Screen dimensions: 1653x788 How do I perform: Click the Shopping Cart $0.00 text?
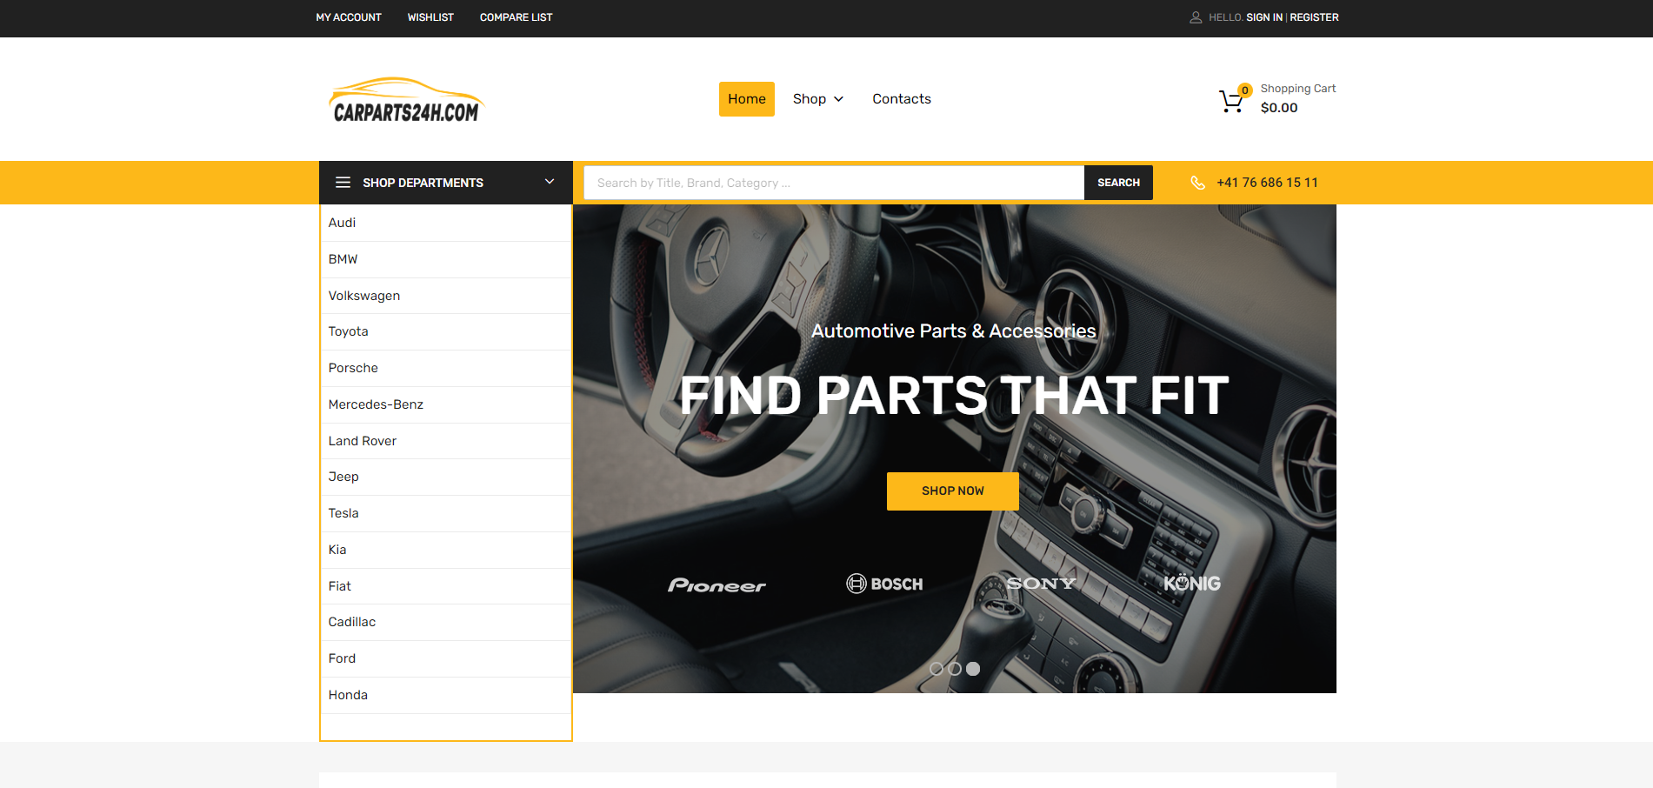(1297, 98)
